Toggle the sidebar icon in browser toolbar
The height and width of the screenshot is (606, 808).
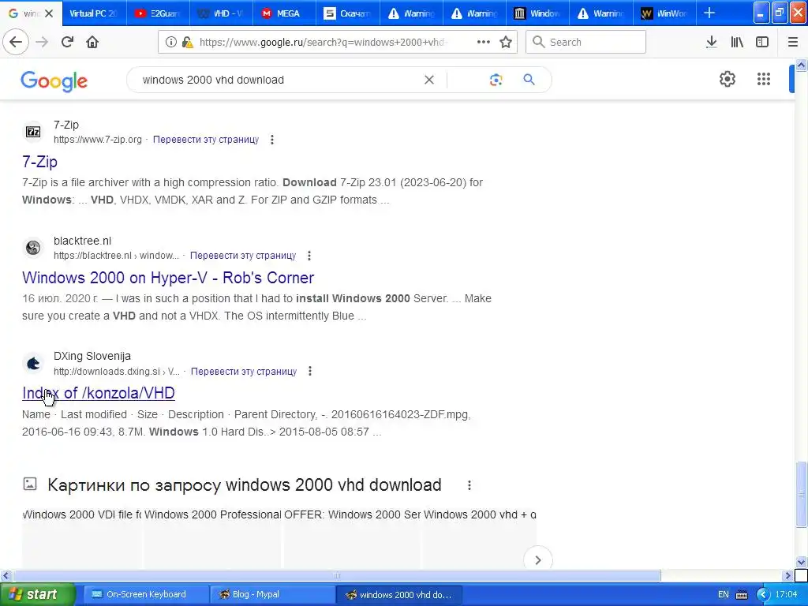[762, 43]
